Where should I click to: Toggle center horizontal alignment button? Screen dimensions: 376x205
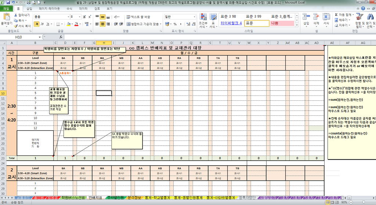click(103, 24)
